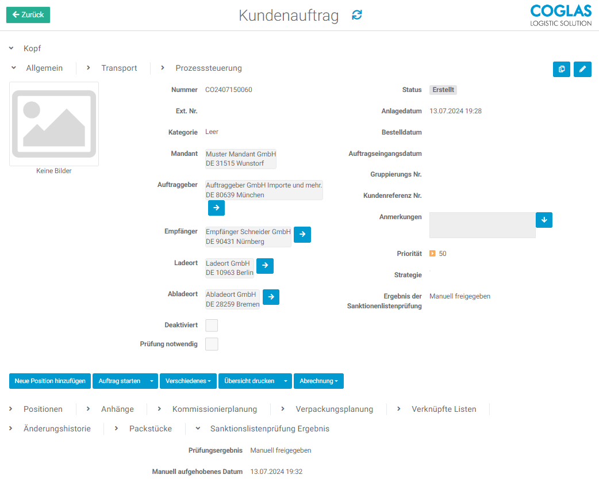Go back with the Zurück button

click(28, 15)
